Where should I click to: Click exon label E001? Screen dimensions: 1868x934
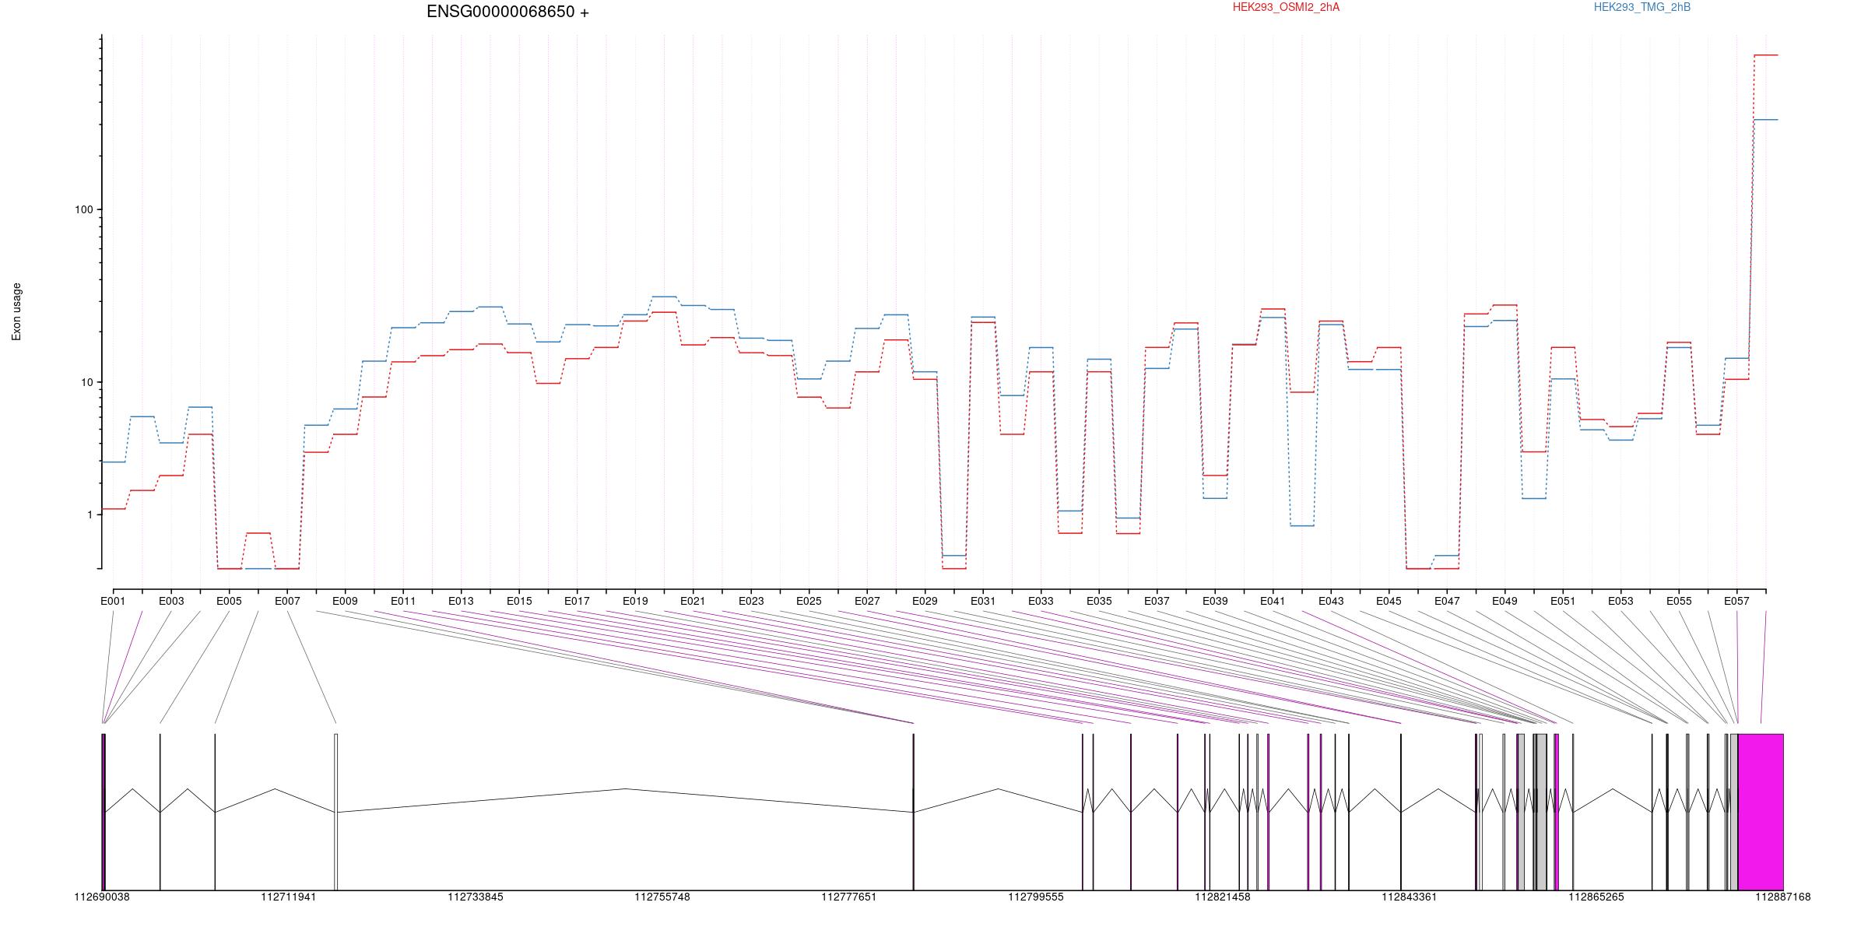coord(113,601)
